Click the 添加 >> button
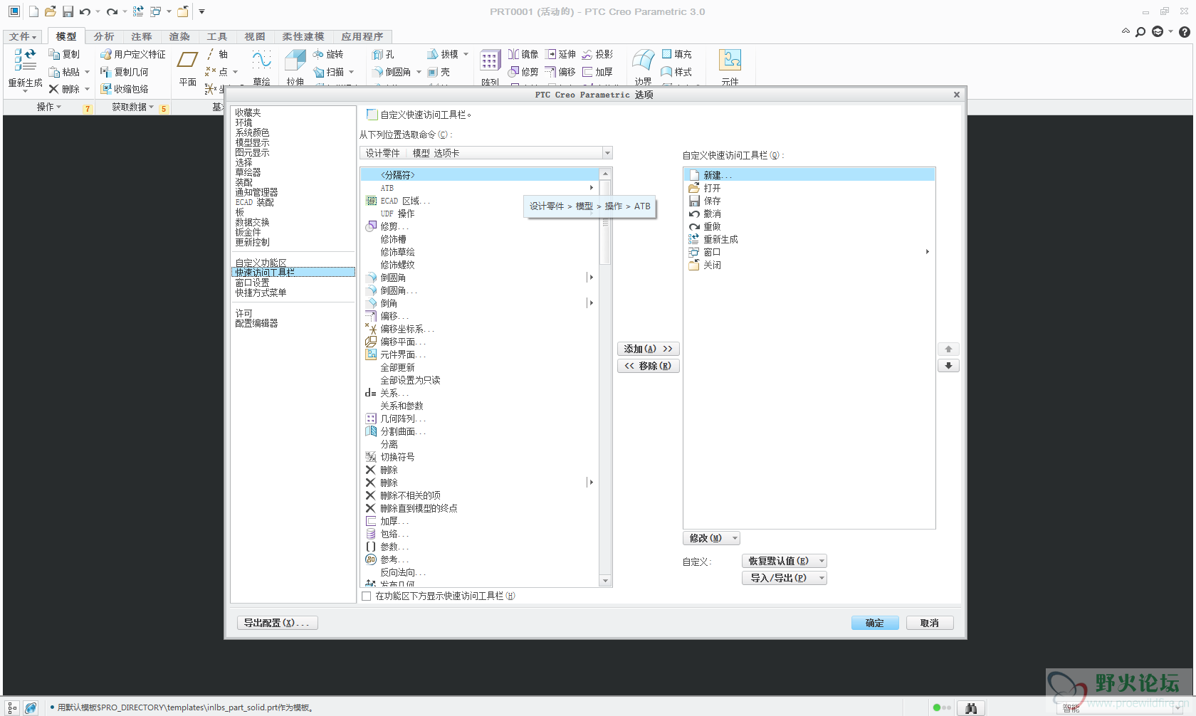Viewport: 1196px width, 716px height. [648, 349]
